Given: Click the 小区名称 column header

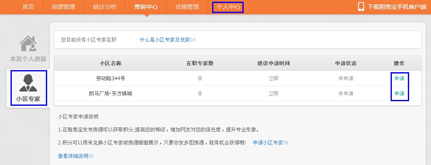Looking at the screenshot, I should point(111,63).
